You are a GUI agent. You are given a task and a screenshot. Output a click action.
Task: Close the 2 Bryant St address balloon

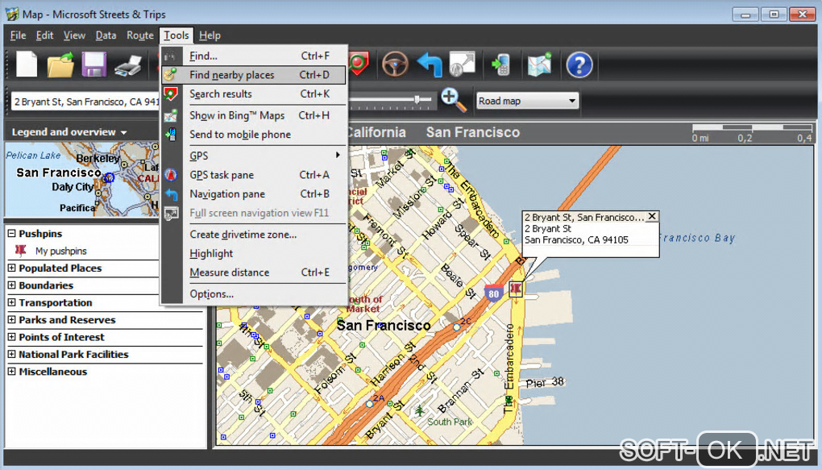click(652, 216)
